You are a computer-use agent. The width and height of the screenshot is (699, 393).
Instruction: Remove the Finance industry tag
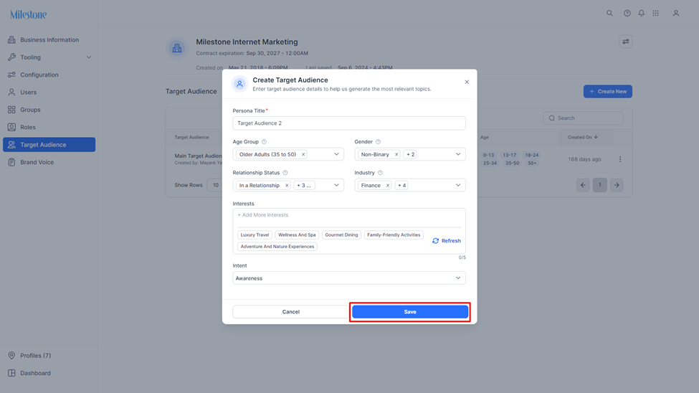[x=388, y=186]
